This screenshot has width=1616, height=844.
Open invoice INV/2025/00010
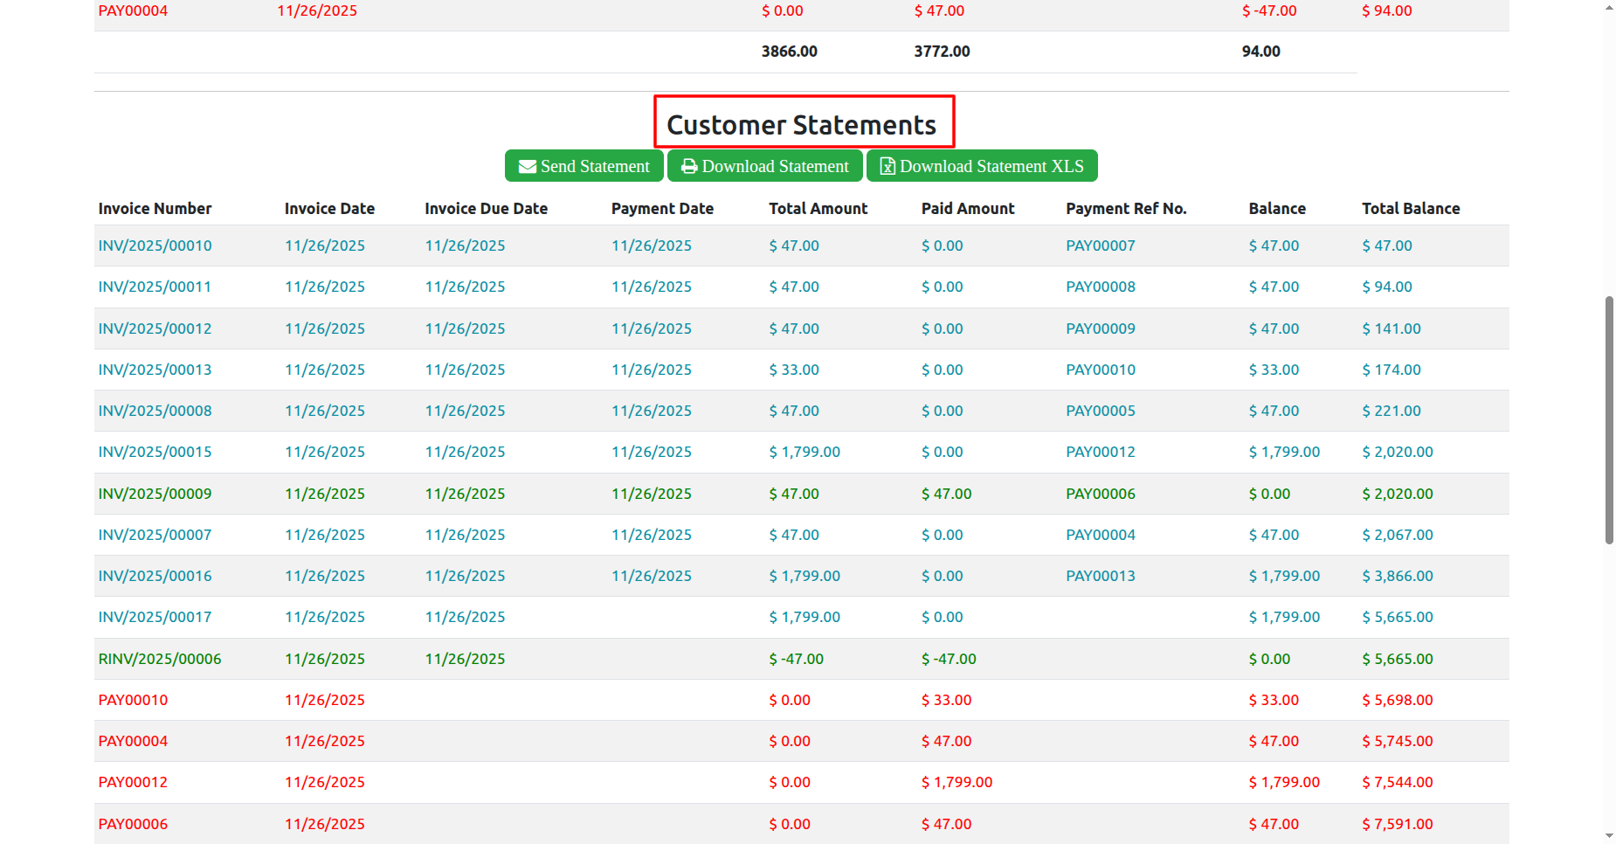155,246
